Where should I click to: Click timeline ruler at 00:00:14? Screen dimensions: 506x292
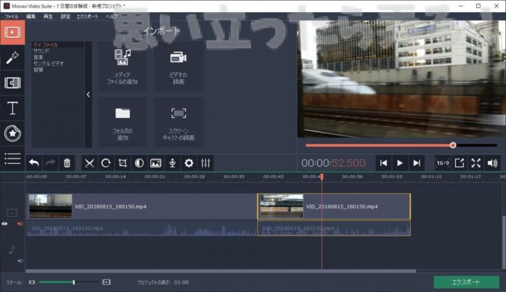pos(116,176)
